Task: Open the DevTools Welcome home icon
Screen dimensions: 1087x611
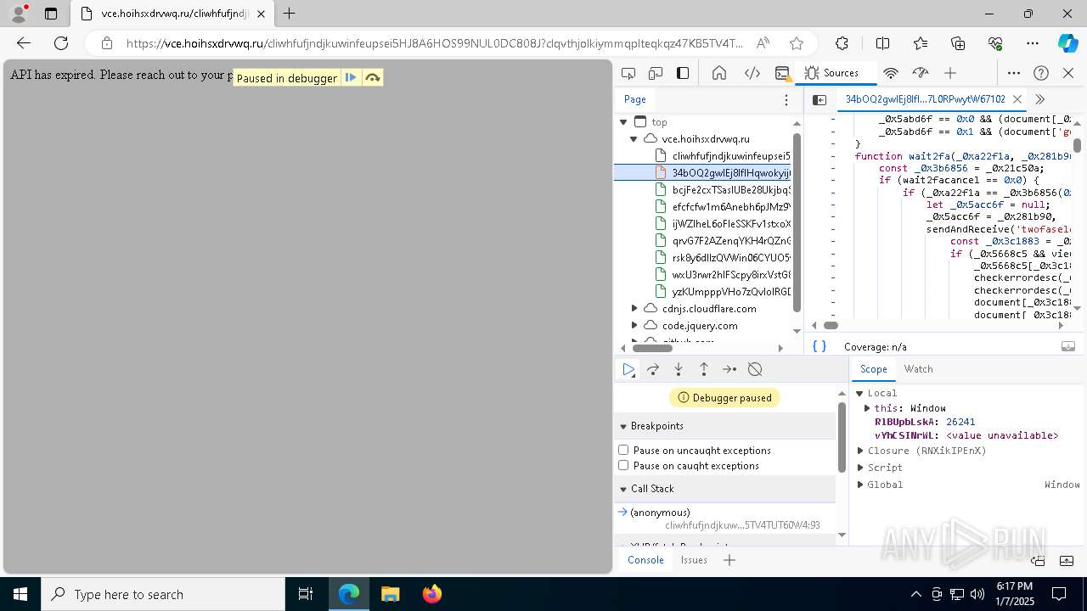Action: coord(719,73)
